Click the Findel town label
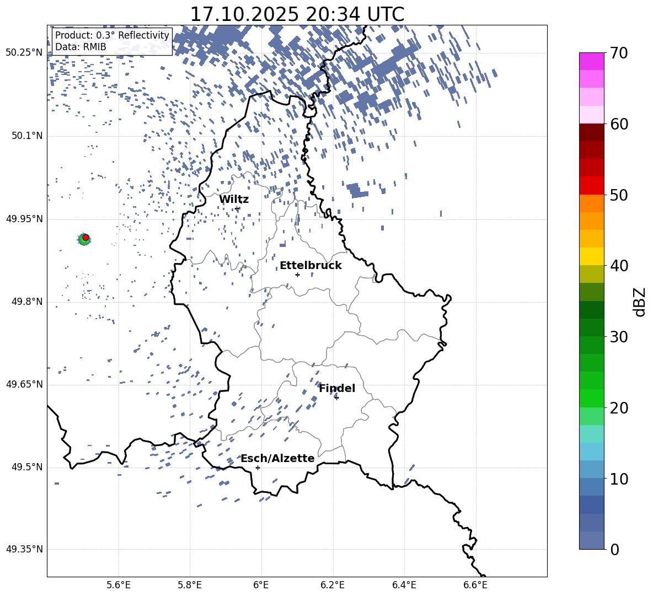Image resolution: width=653 pixels, height=596 pixels. click(337, 389)
